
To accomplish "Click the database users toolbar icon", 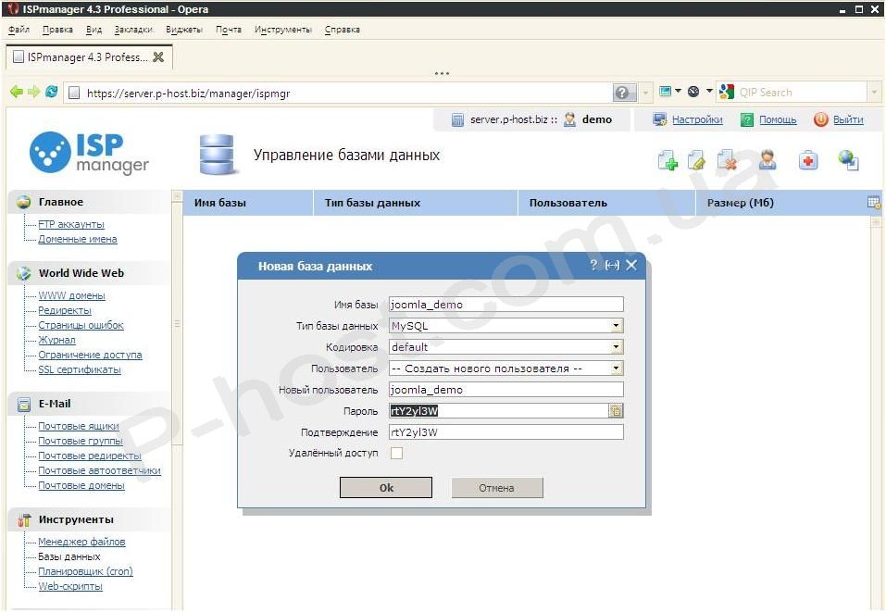I will pos(767,160).
